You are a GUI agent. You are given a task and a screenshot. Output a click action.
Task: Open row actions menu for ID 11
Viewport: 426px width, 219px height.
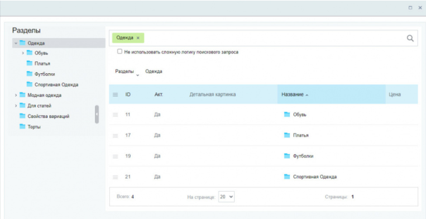116,115
